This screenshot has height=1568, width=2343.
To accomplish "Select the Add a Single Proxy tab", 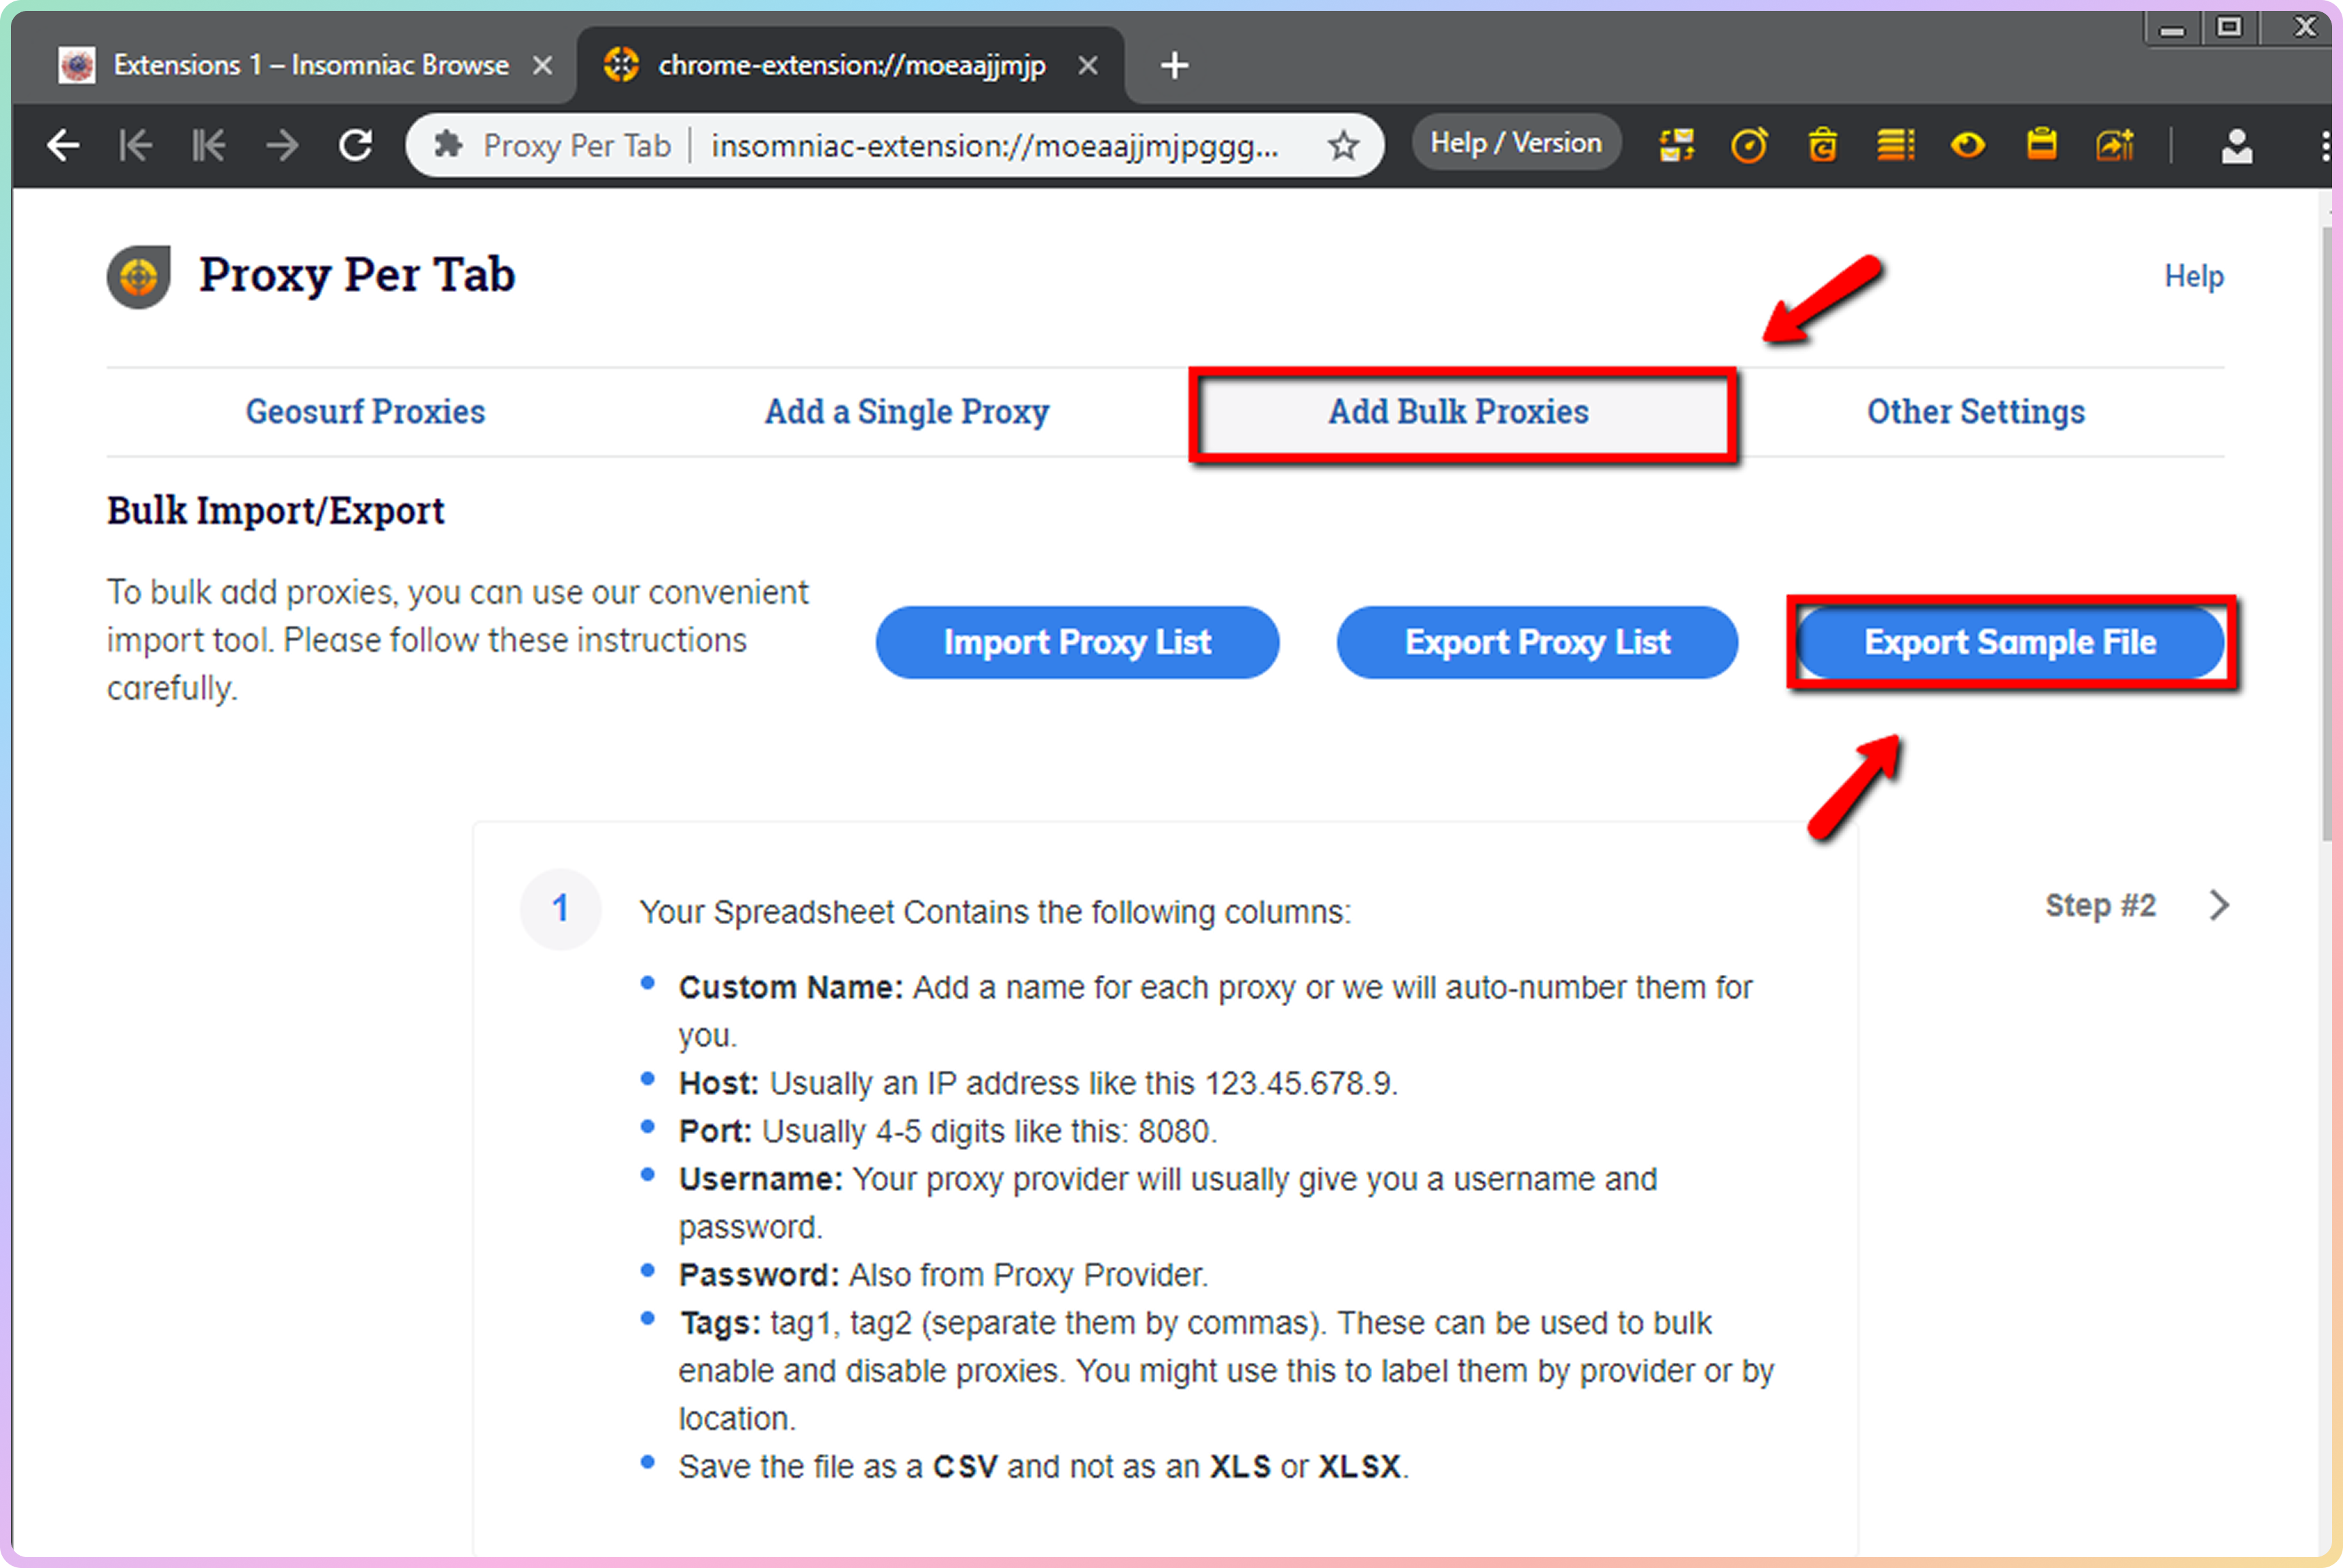I will (906, 412).
